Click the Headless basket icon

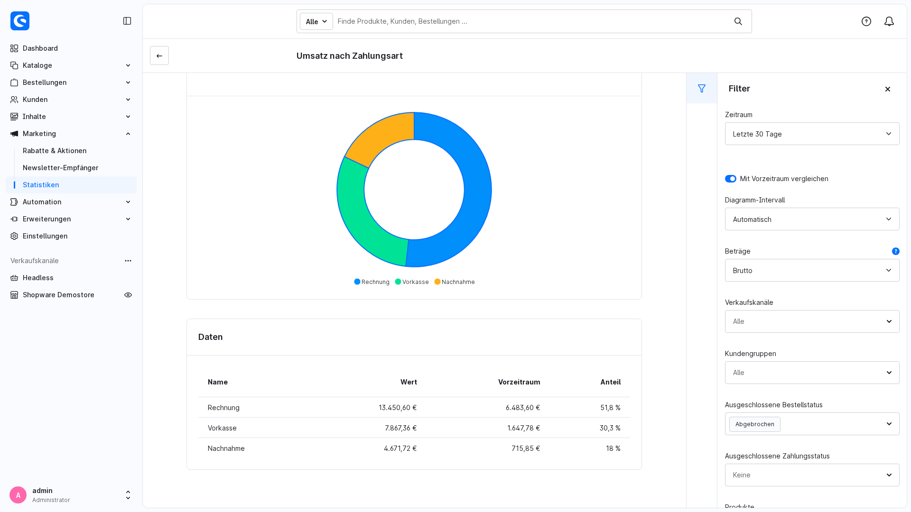pos(14,278)
